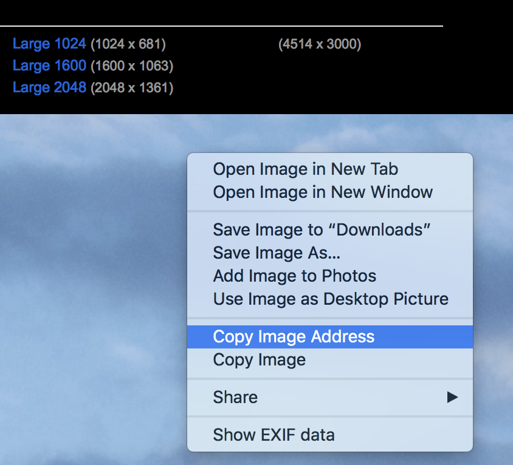Viewport: 513px width, 465px height.
Task: Open the Large 1024 size link
Action: [49, 44]
